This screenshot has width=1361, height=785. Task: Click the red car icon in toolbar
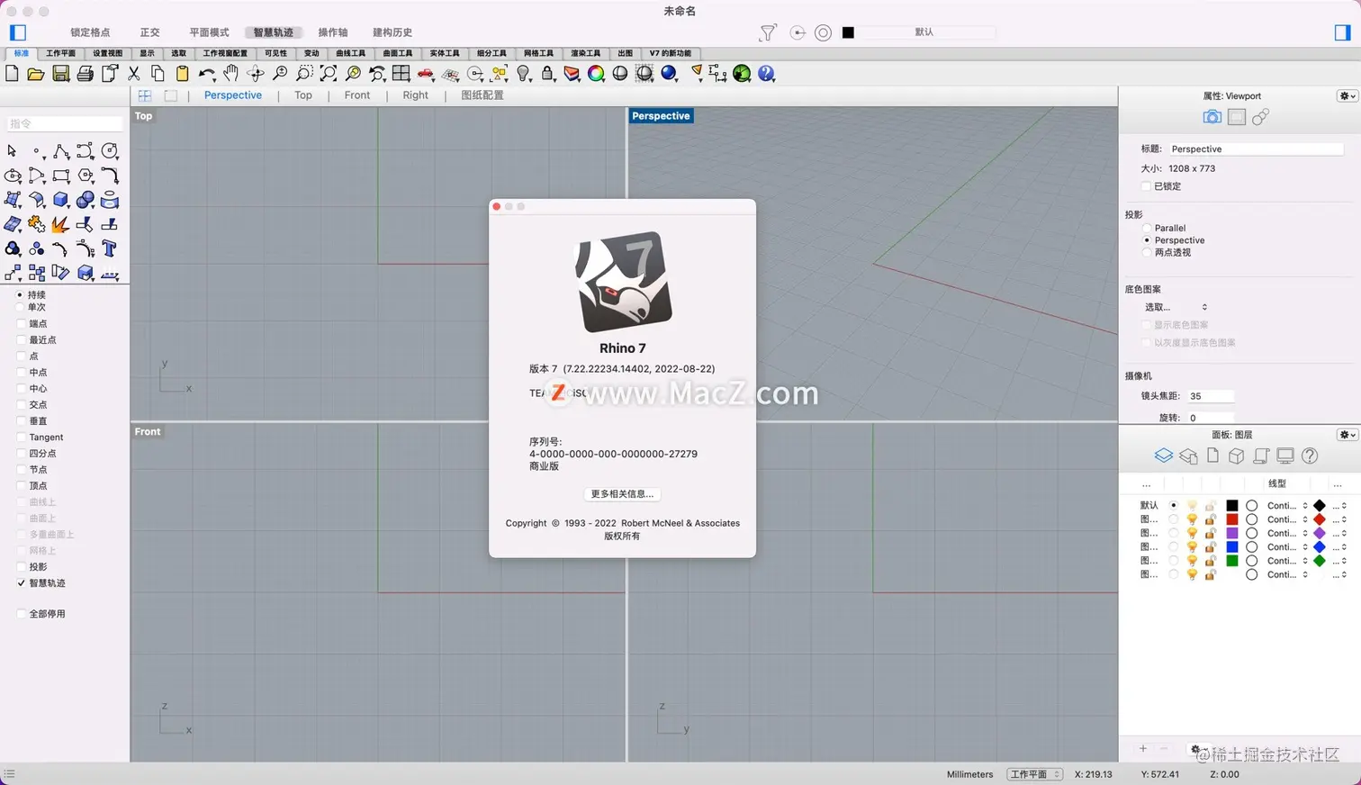[x=426, y=74]
